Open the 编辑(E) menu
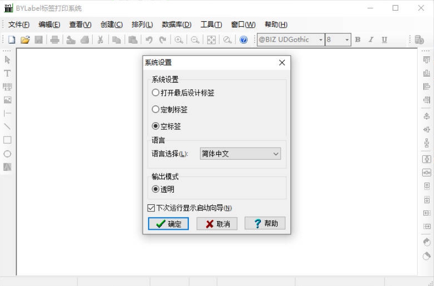 coord(49,25)
